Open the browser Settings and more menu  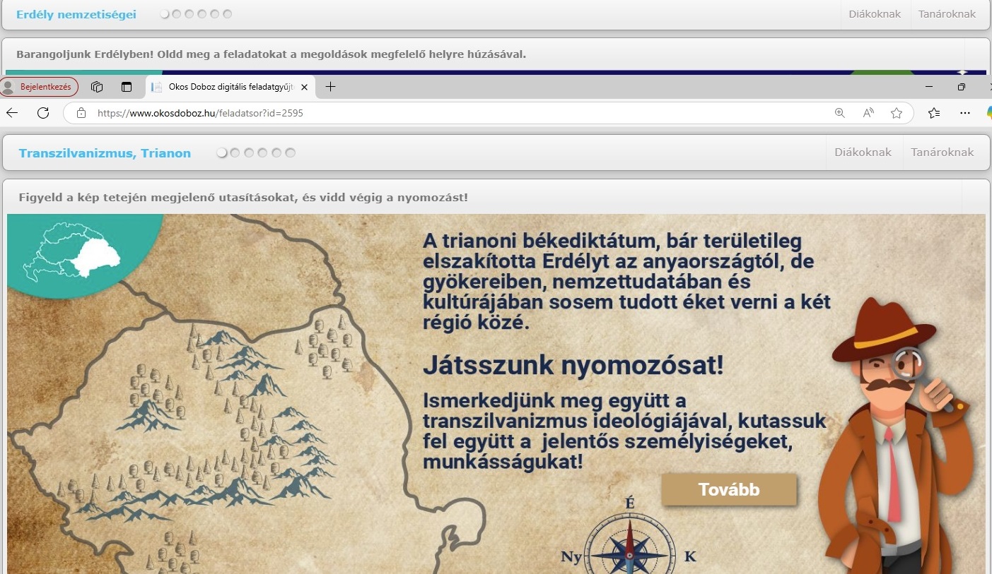tap(965, 113)
